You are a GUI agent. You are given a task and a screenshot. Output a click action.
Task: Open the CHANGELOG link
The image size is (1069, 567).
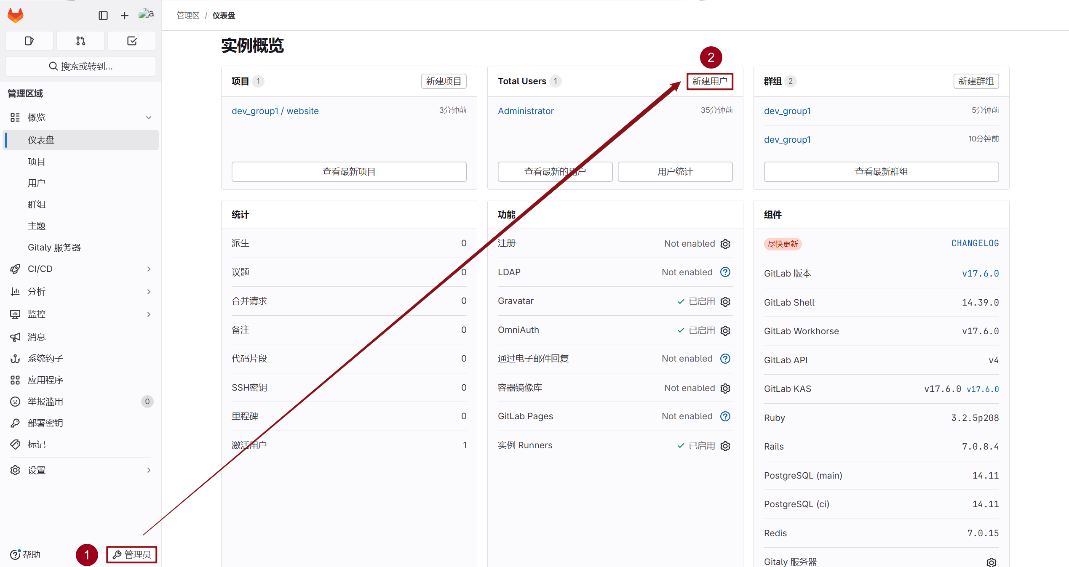pyautogui.click(x=975, y=243)
